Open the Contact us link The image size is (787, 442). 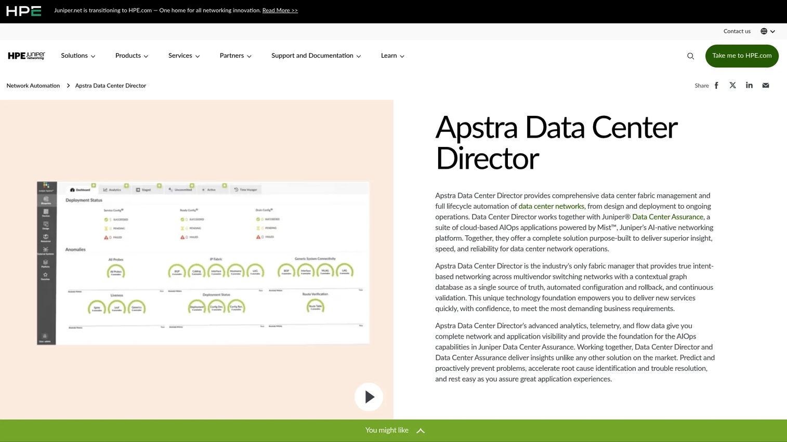coord(737,31)
